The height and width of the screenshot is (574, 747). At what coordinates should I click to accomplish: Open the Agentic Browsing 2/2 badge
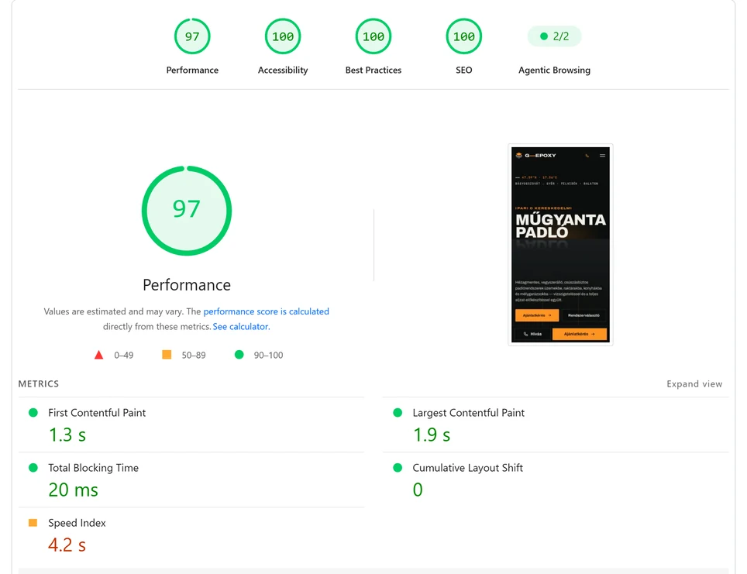tap(554, 36)
